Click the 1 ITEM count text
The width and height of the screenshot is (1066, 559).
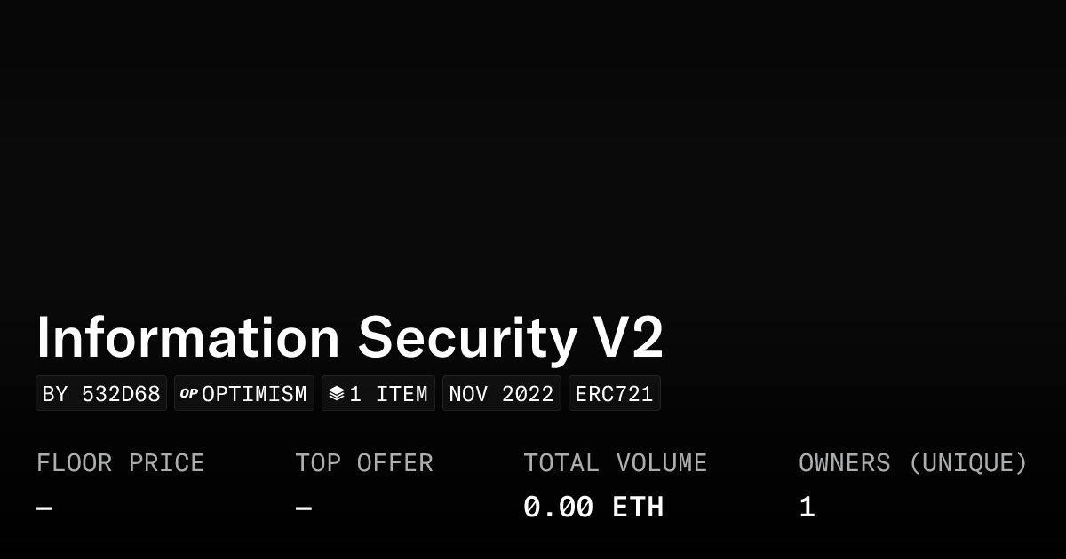pyautogui.click(x=389, y=394)
